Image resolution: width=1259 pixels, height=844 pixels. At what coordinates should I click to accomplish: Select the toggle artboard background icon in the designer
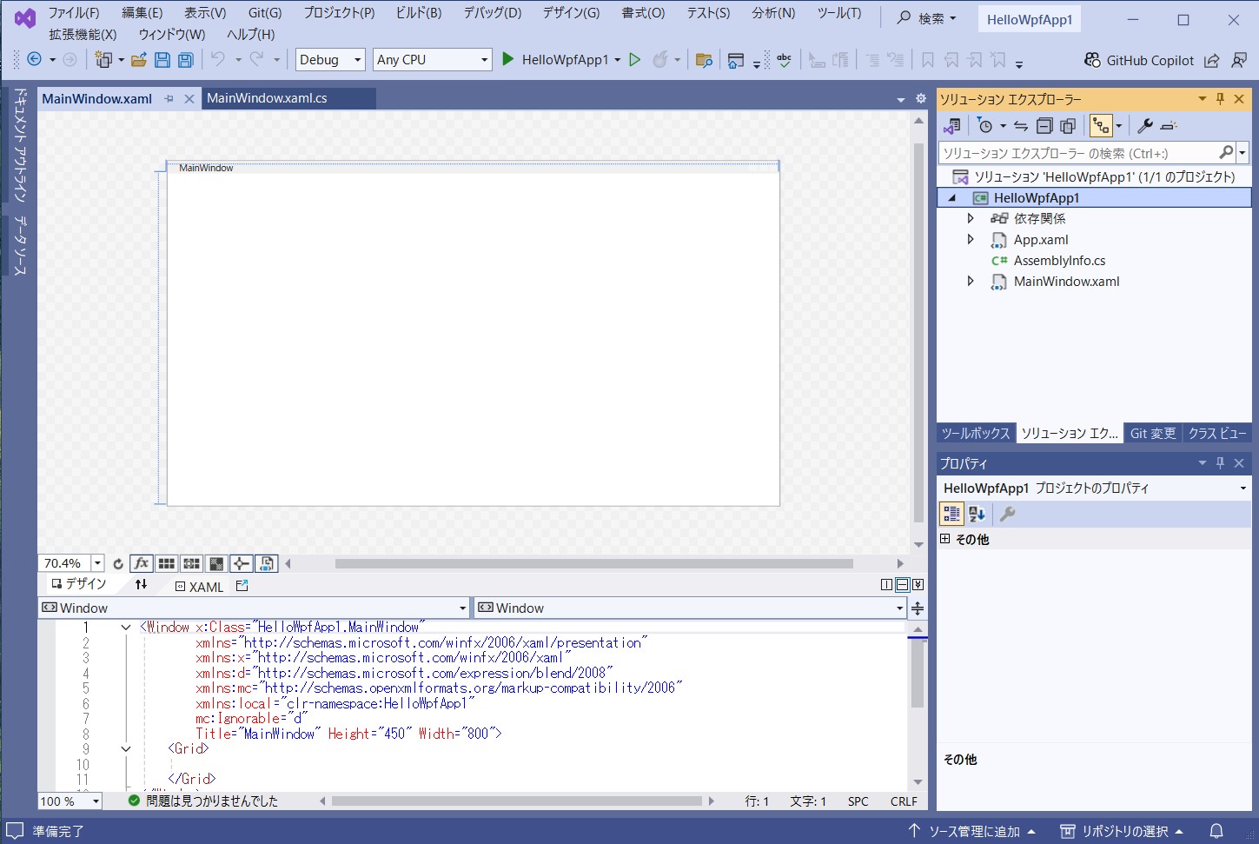point(216,563)
